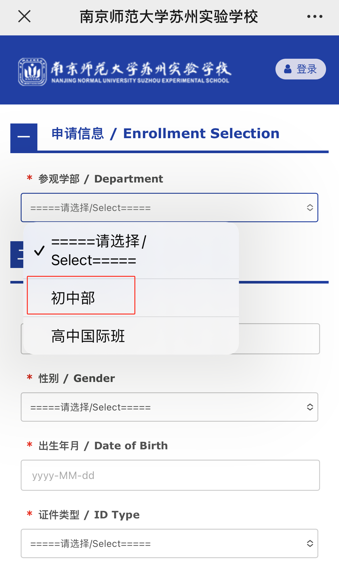The image size is (339, 561).
Task: Click the text field behind the dropdown
Action: [279, 339]
